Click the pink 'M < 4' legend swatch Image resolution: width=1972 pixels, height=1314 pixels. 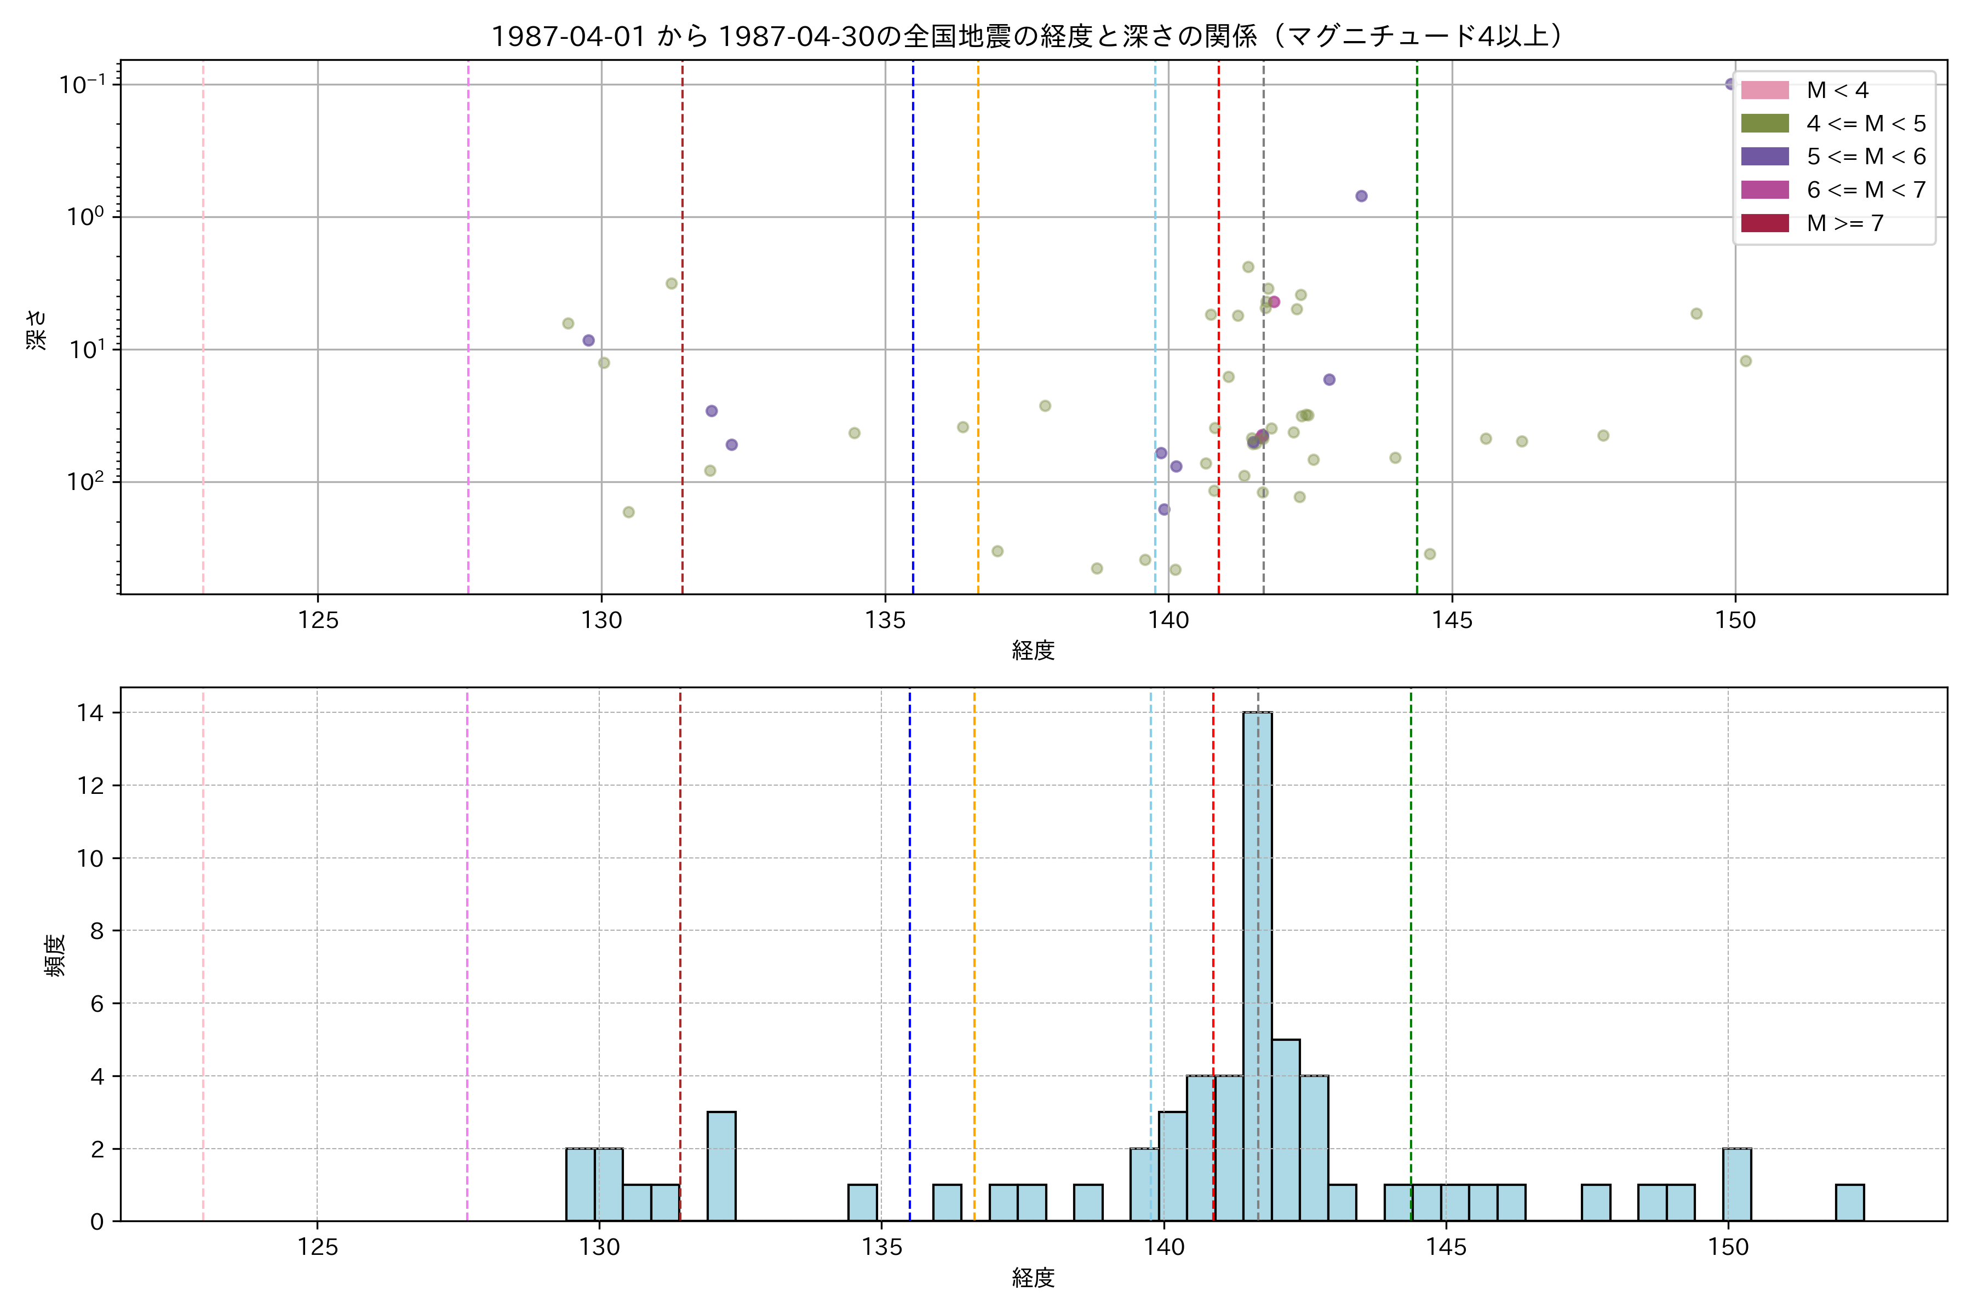(x=1764, y=90)
